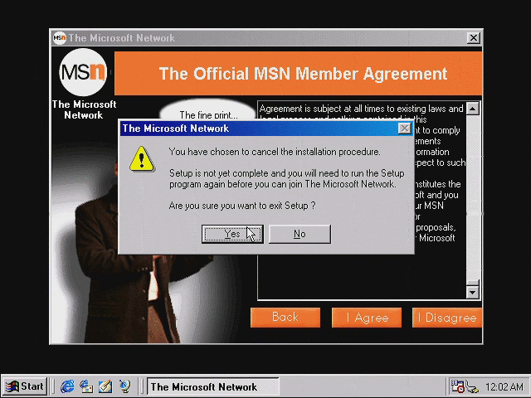531x398 pixels.
Task: Click the agreement scrollbar up arrow
Action: point(473,109)
